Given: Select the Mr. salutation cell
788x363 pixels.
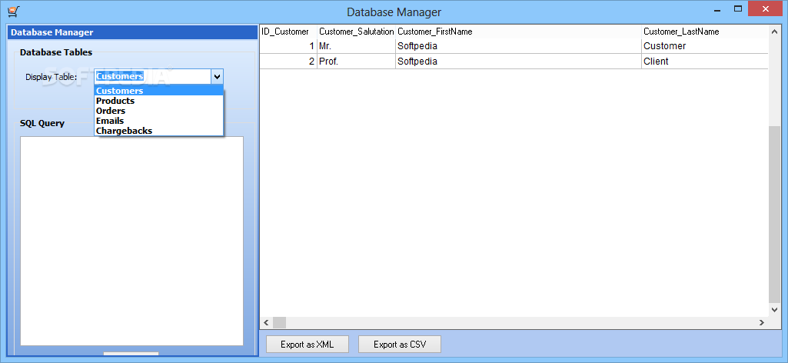Looking at the screenshot, I should [356, 46].
